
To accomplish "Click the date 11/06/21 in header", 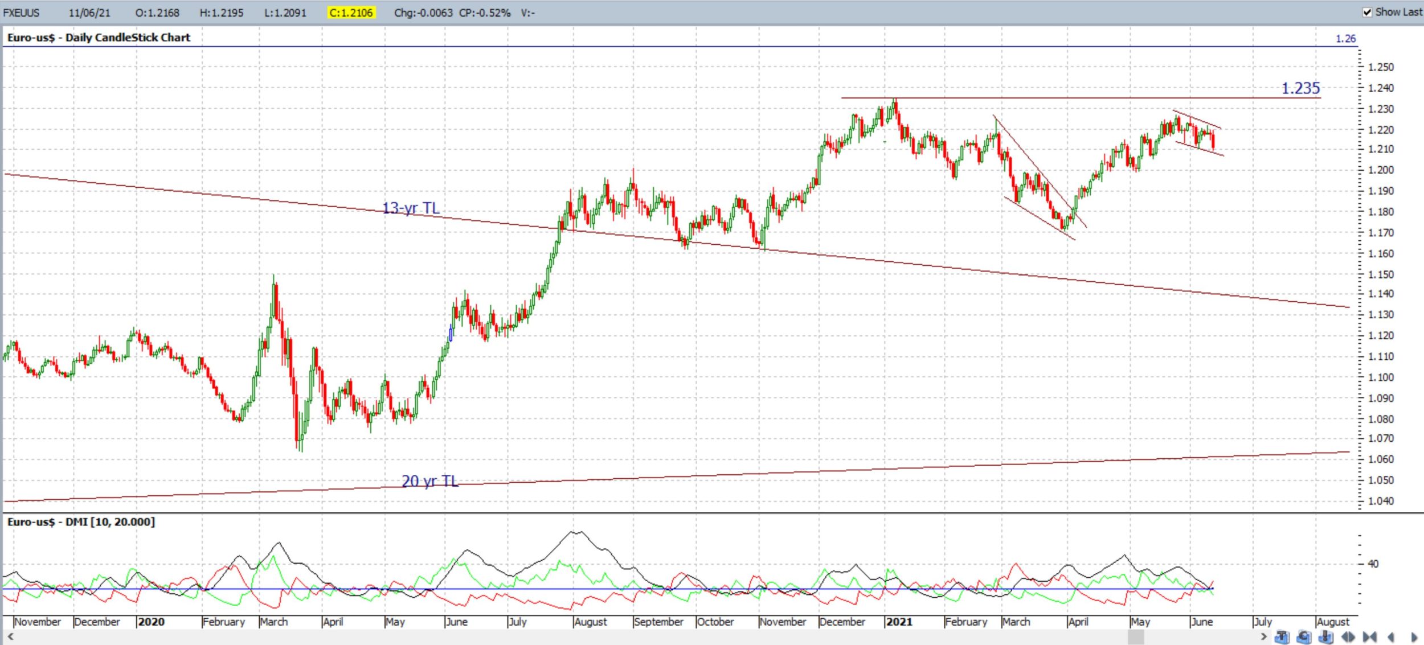I will click(x=89, y=13).
